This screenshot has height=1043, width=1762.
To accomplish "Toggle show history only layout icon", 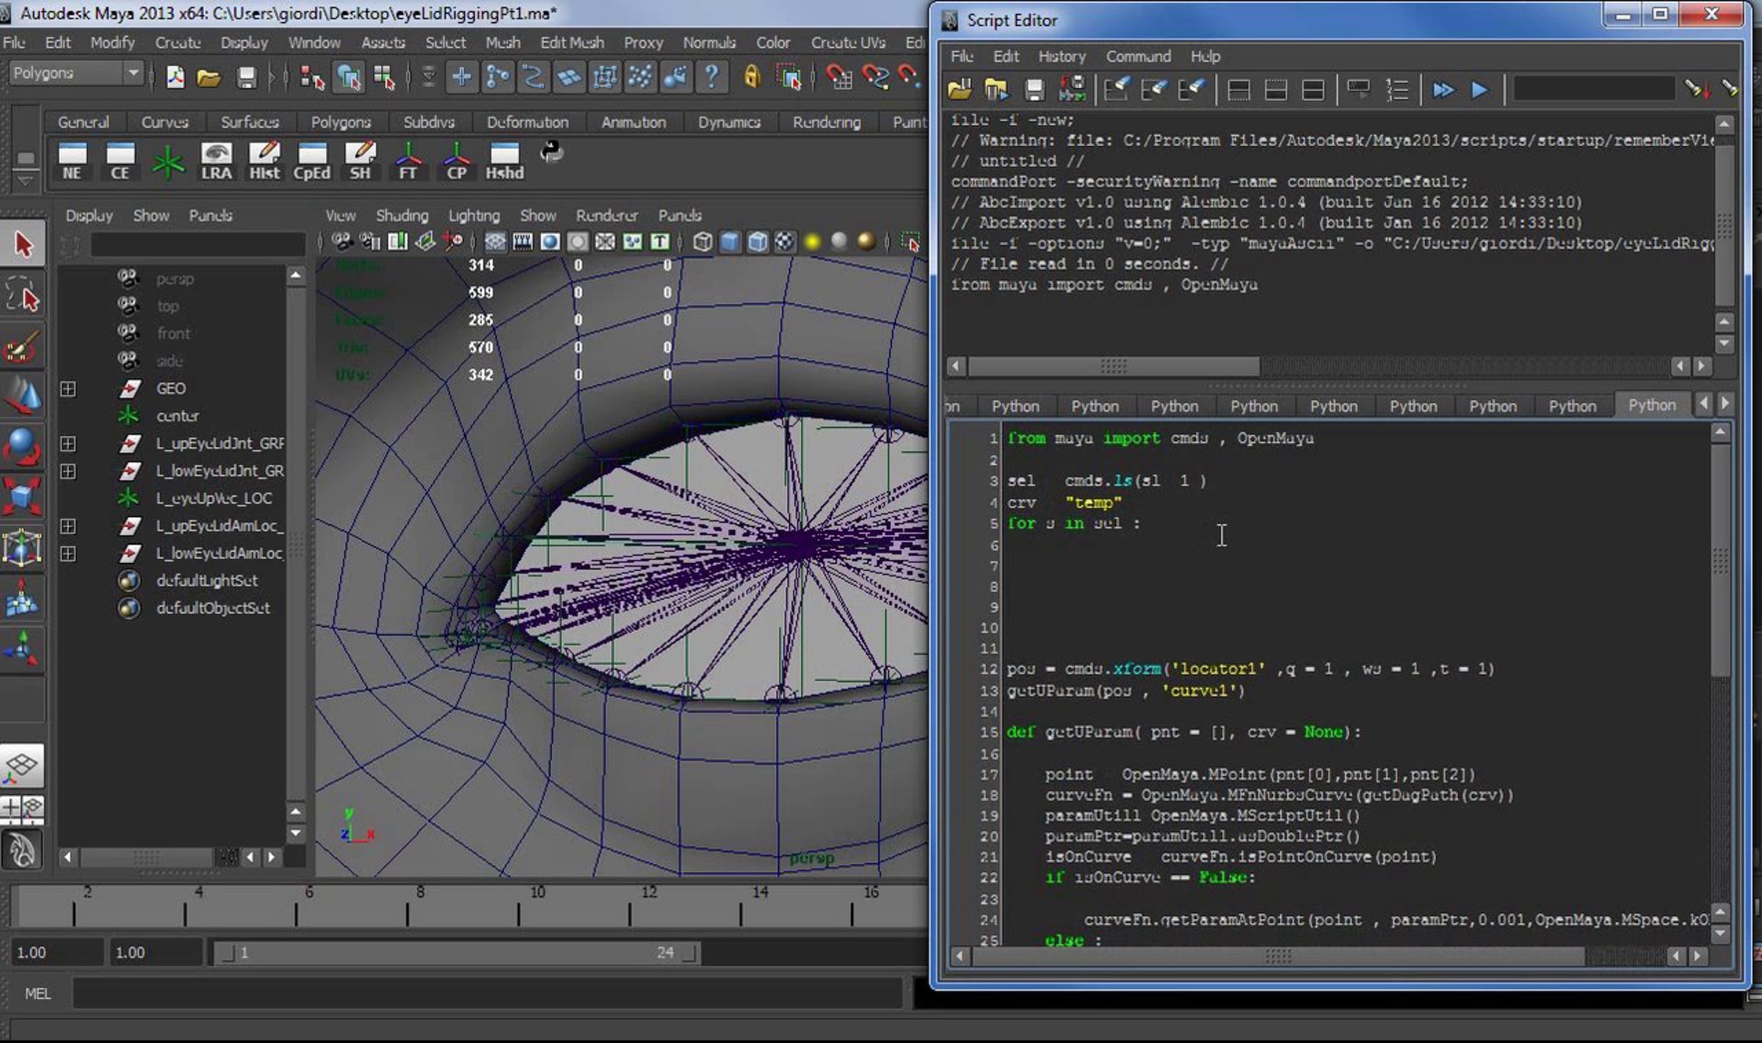I will [x=1239, y=90].
